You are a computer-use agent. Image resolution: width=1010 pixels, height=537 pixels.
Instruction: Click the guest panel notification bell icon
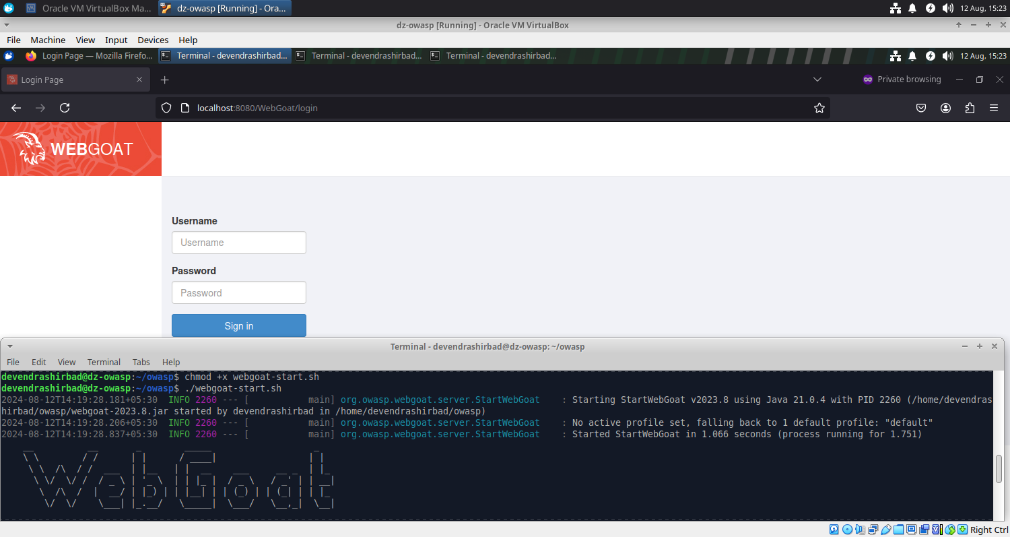912,56
